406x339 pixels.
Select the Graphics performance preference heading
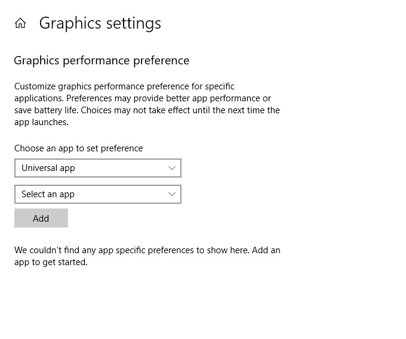(101, 60)
